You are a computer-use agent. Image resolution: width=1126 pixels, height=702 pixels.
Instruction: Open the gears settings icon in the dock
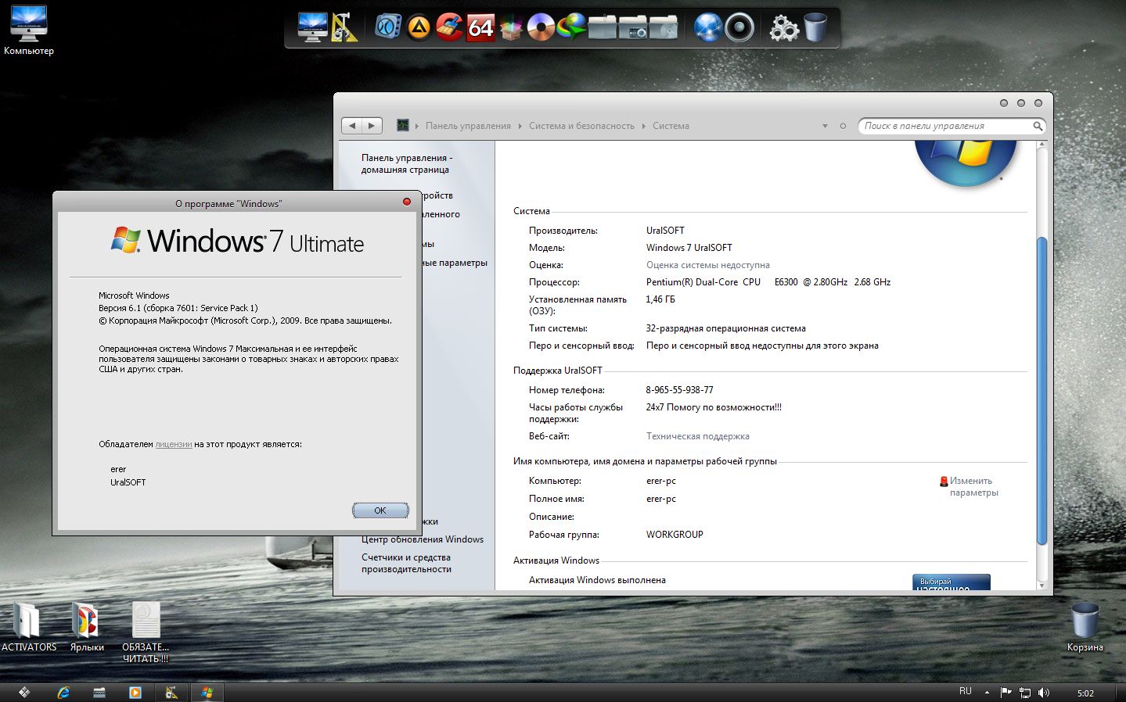pyautogui.click(x=783, y=28)
